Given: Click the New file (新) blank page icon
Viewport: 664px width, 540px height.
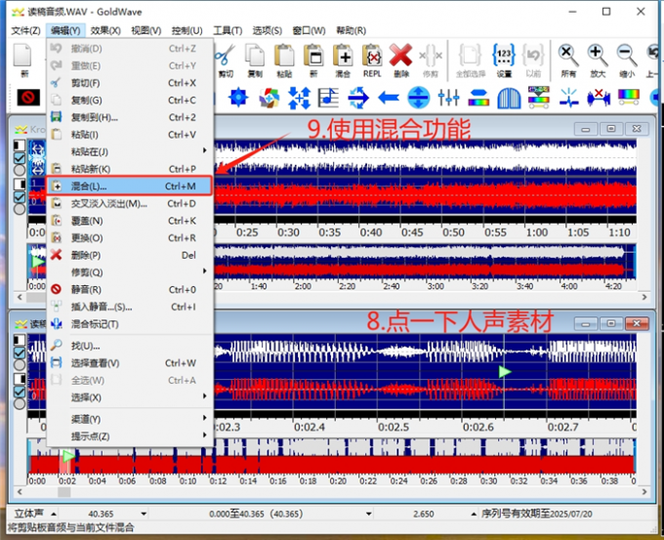Looking at the screenshot, I should coord(22,55).
